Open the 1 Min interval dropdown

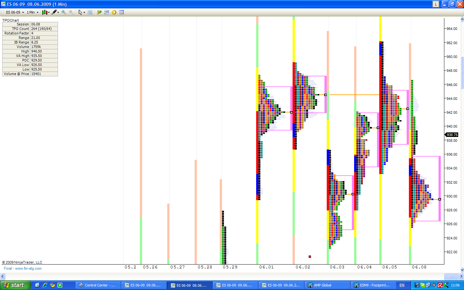click(33, 12)
